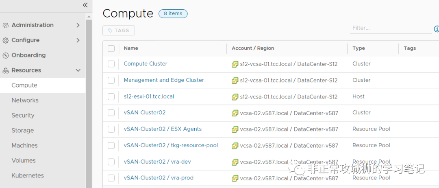The width and height of the screenshot is (439, 188).
Task: Click the Administration users icon
Action: 6,25
